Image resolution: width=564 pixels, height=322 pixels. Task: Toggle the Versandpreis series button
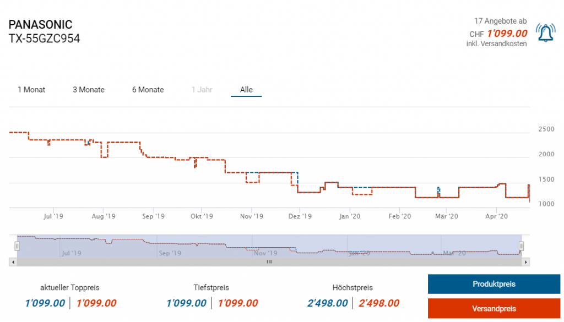[x=494, y=308]
